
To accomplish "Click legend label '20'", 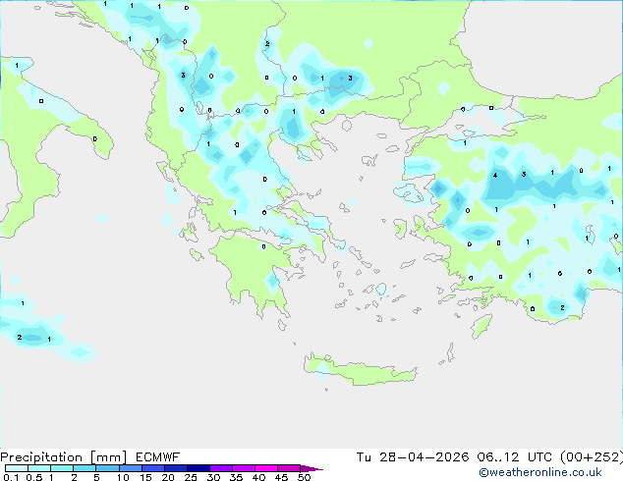I will click(168, 477).
